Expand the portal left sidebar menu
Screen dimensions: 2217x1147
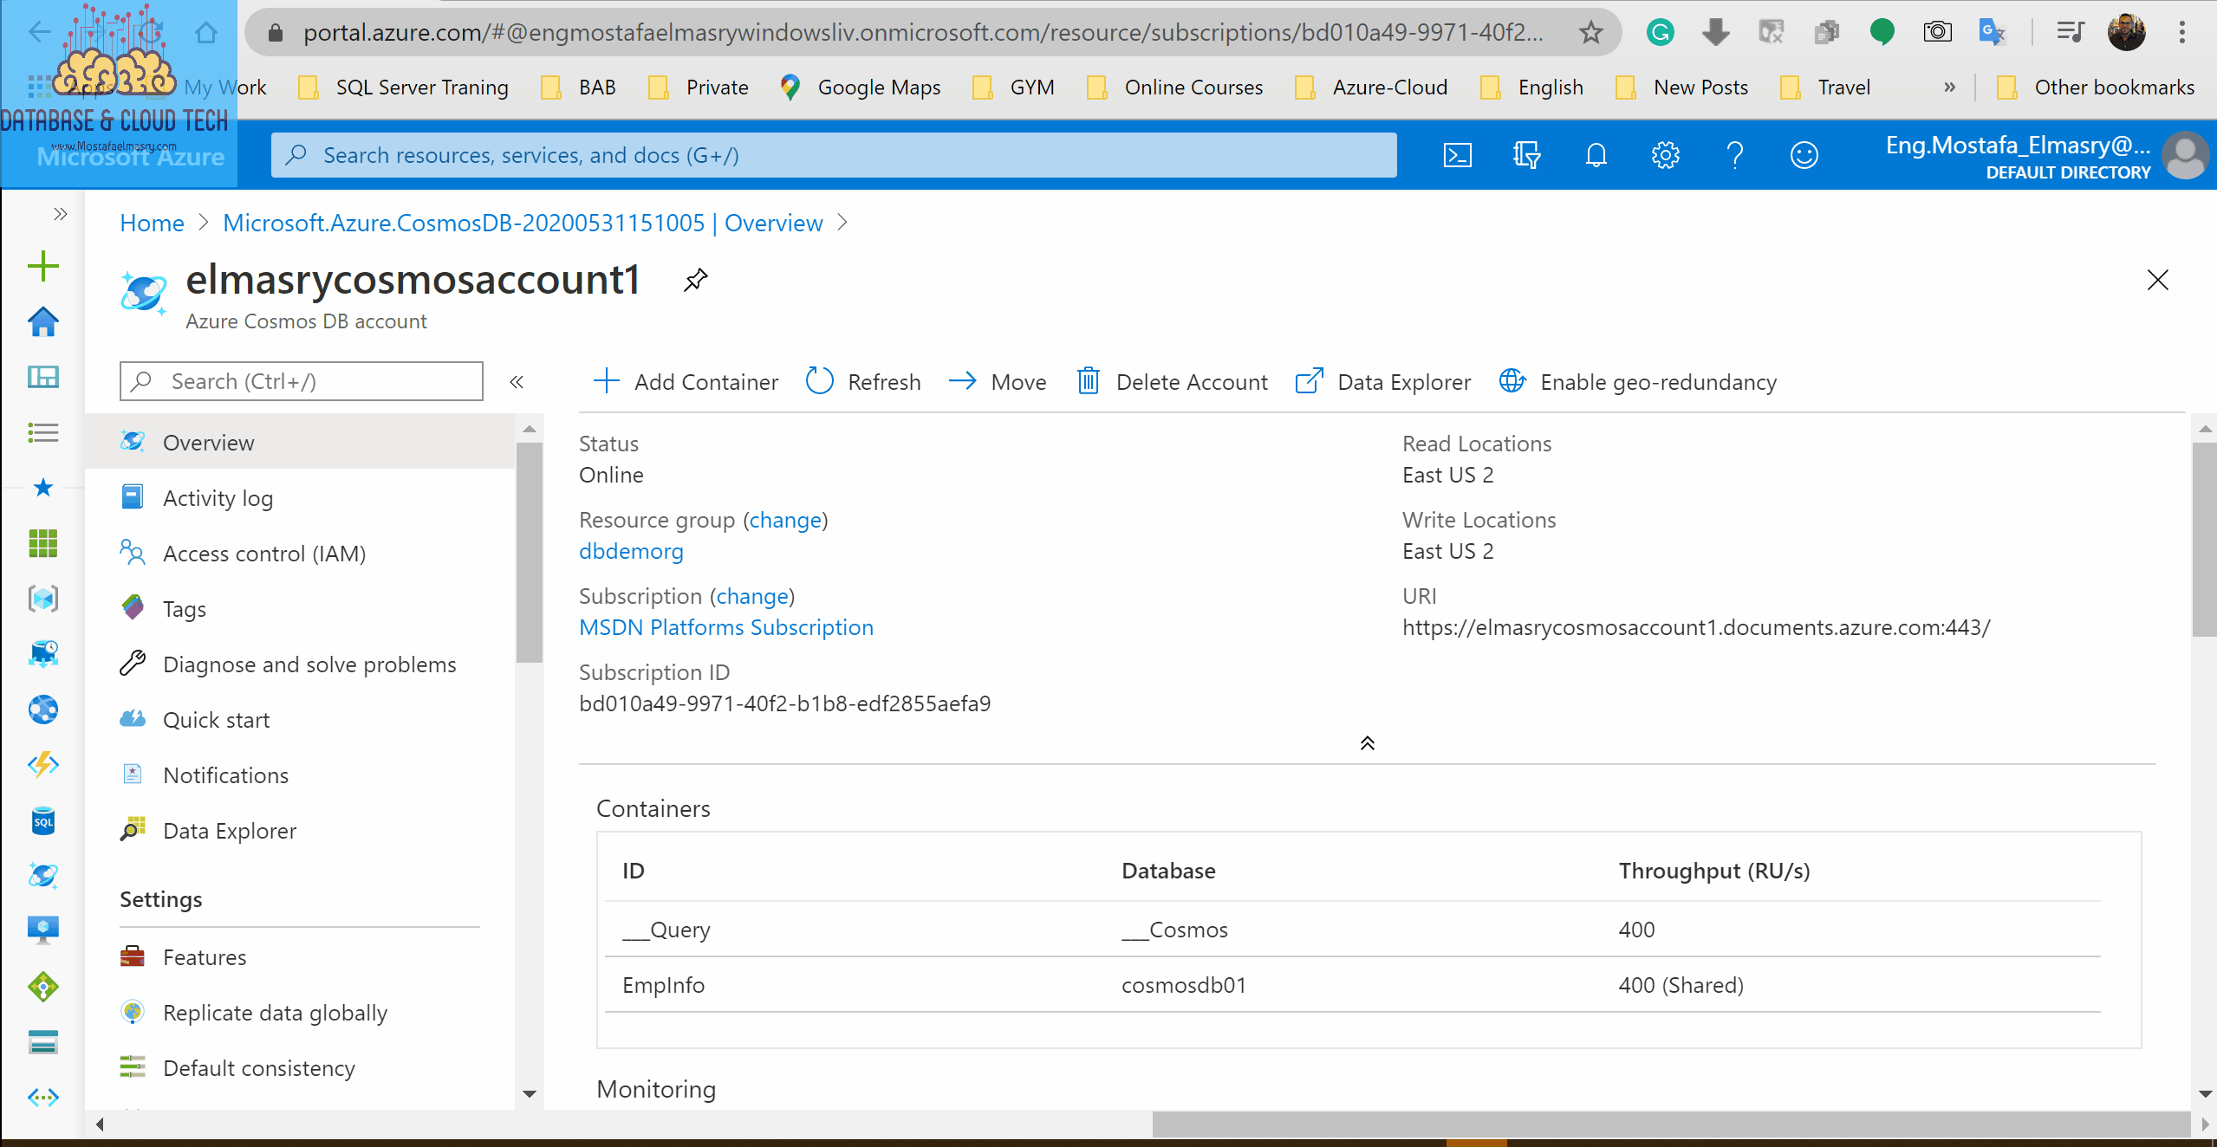(x=60, y=214)
